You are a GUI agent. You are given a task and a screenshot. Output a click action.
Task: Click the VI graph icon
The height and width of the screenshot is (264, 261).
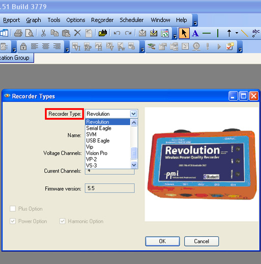pos(76,46)
